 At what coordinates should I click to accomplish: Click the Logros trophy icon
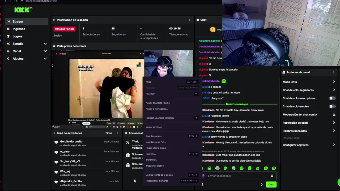(x=8, y=36)
